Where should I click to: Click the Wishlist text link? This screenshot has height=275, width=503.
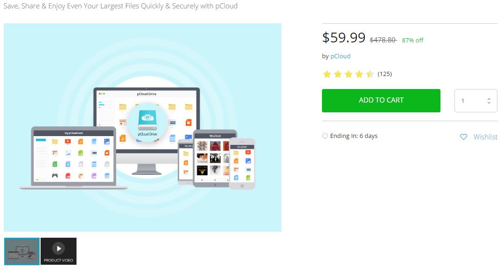(485, 137)
